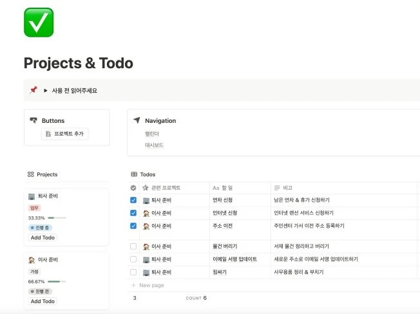Click the 이메일 서명 업데이트 task name cell

pyautogui.click(x=234, y=259)
